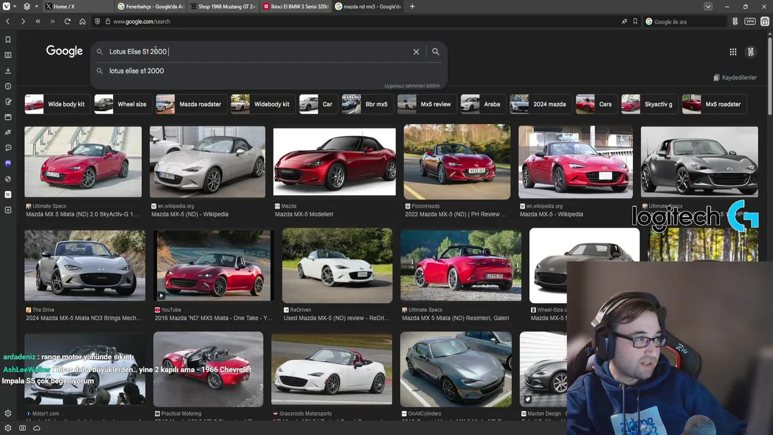Screen dimensions: 773x435
Task: Click the Google search magnifier button
Action: (435, 52)
